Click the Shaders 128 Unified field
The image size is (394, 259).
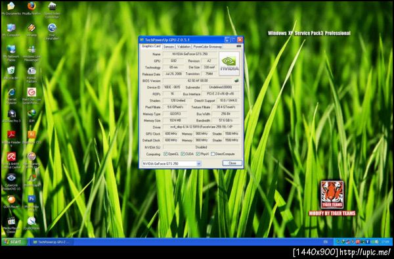tap(178, 101)
